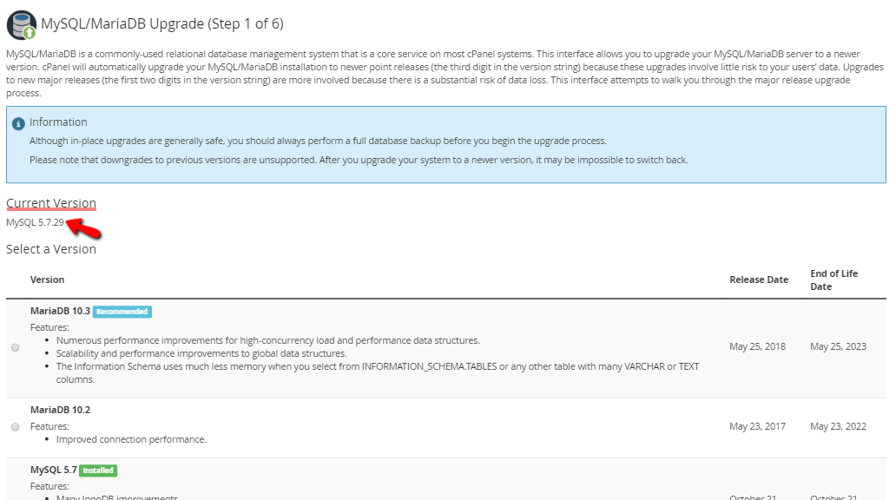The height and width of the screenshot is (500, 889).
Task: Click the 'MySQL 5.7' version name
Action: (53, 470)
